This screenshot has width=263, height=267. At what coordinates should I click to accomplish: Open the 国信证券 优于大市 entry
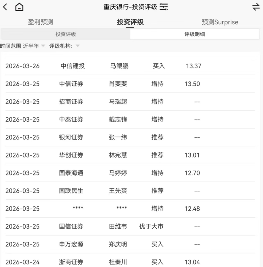pos(131,226)
